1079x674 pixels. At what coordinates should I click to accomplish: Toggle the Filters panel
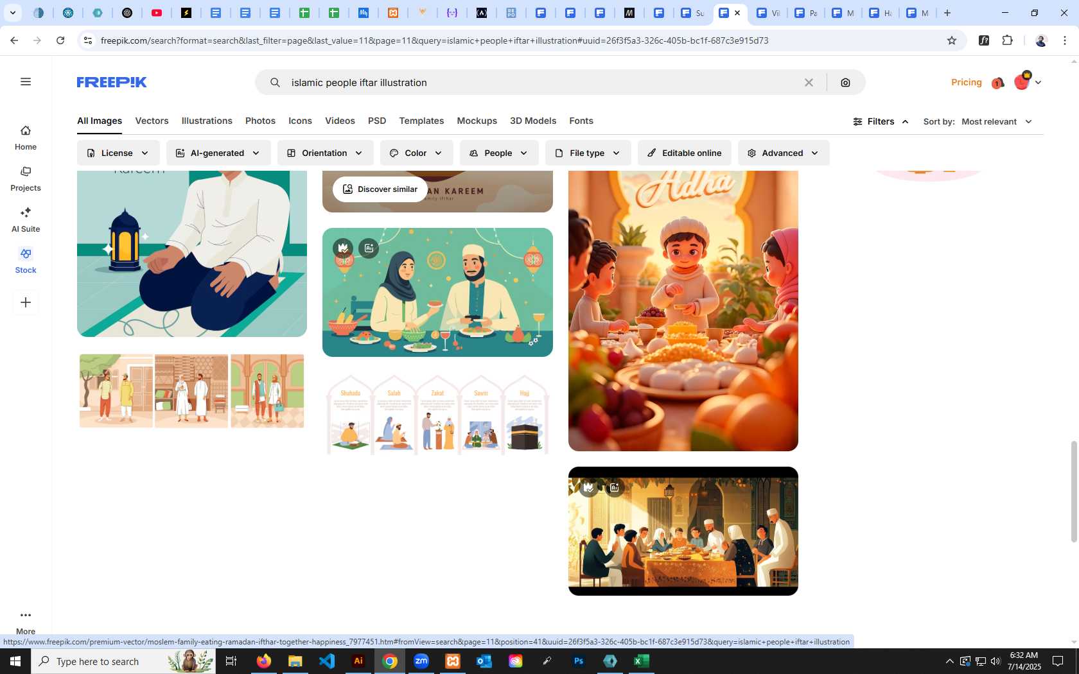[x=881, y=121]
